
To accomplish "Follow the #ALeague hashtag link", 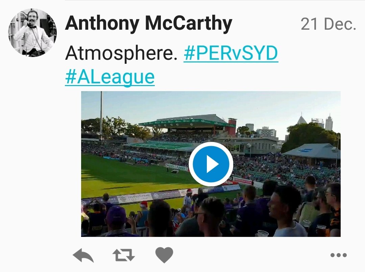I will [110, 77].
